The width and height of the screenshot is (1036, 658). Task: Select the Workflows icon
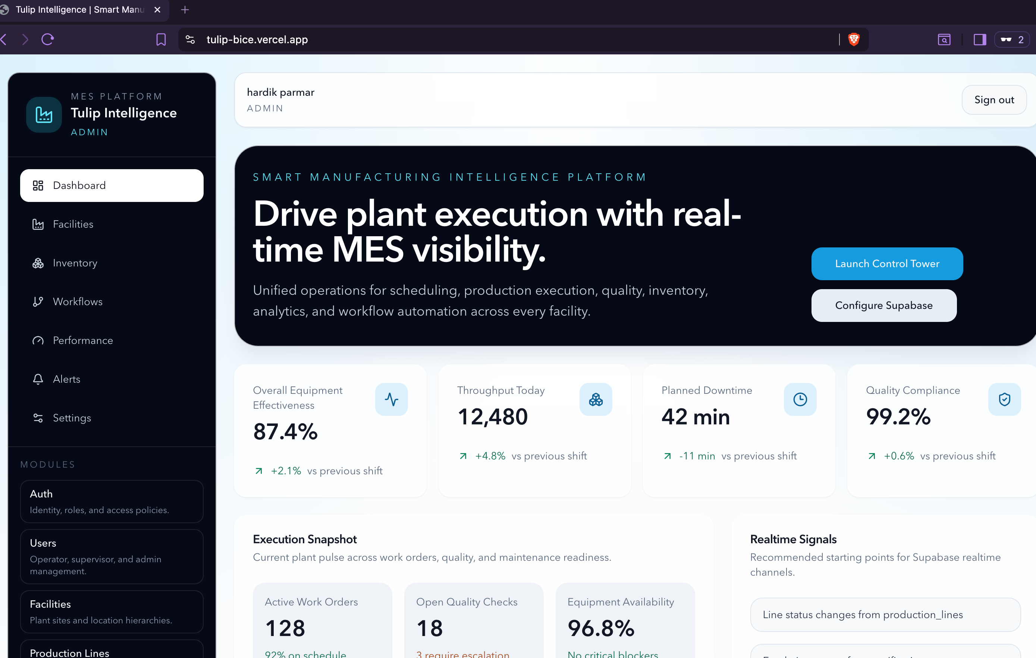[38, 301]
